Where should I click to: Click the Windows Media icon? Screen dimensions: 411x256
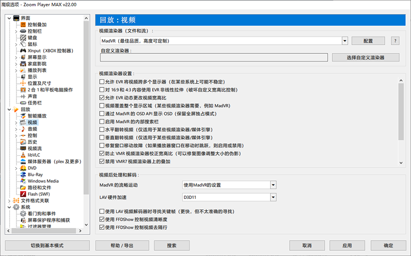pos(23,181)
